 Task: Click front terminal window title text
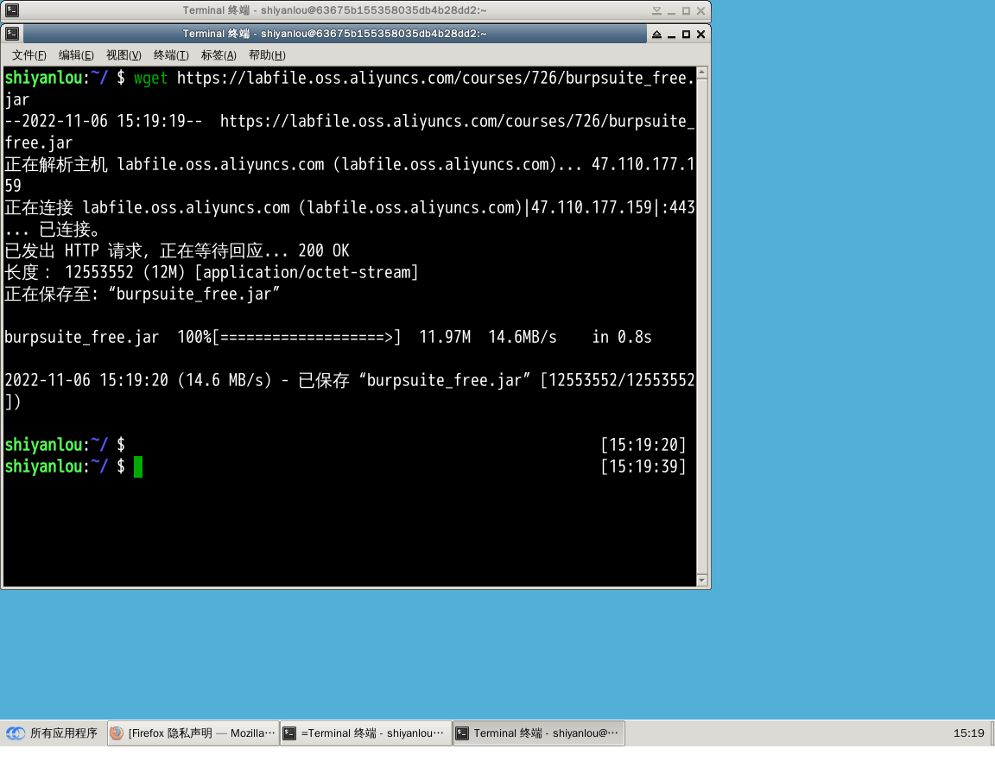pyautogui.click(x=334, y=35)
